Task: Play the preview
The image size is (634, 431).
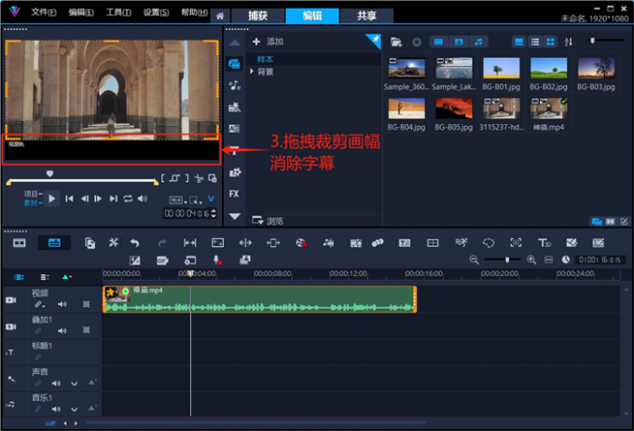Action: (x=52, y=199)
